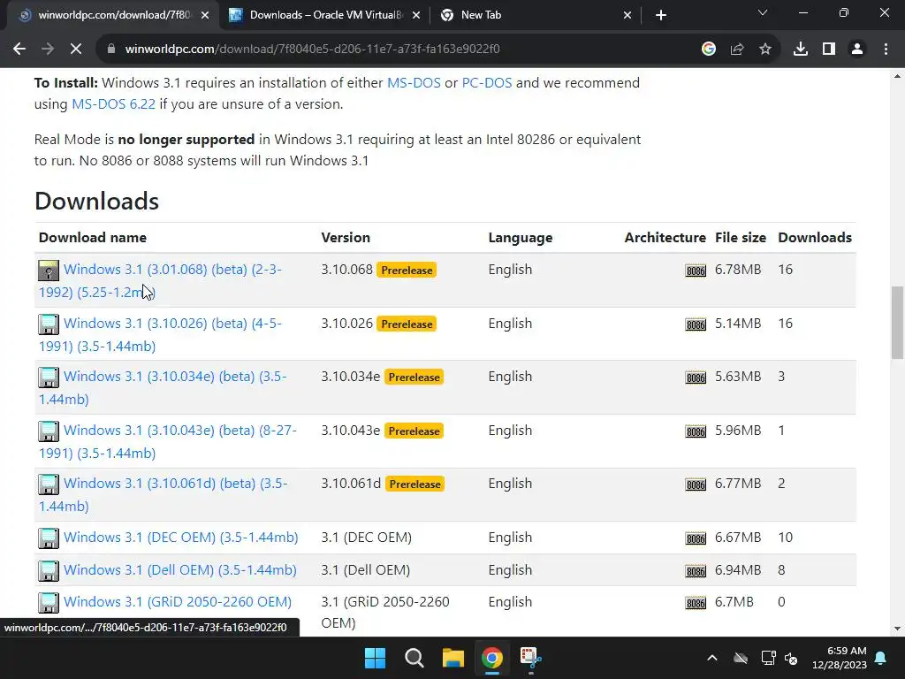Open File Explorer from the taskbar
Screen dimensions: 905x679
[x=453, y=658]
